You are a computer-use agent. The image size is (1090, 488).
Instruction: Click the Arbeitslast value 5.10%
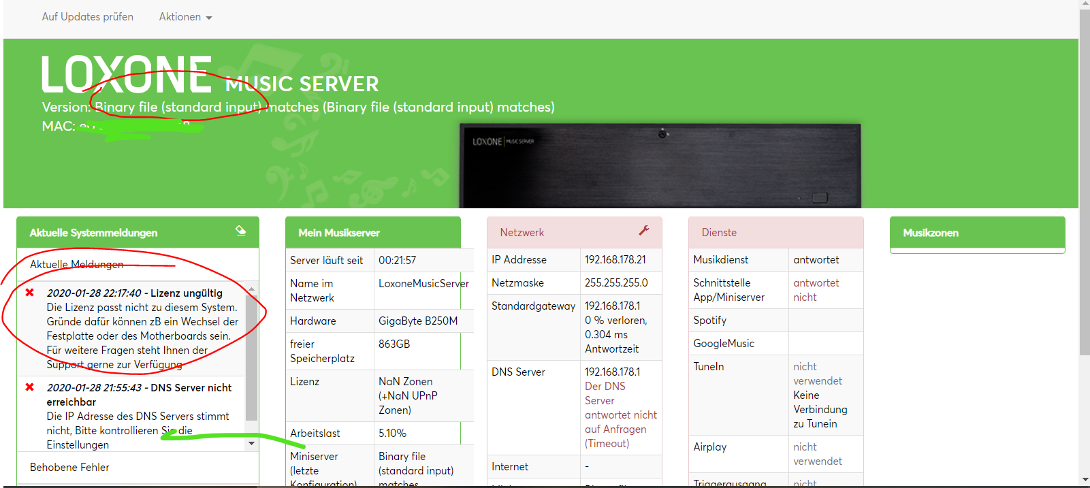click(392, 434)
